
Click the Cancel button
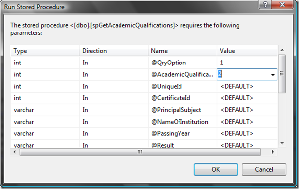pyautogui.click(x=264, y=169)
